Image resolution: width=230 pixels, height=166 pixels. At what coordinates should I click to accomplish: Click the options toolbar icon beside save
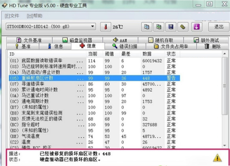(183, 27)
